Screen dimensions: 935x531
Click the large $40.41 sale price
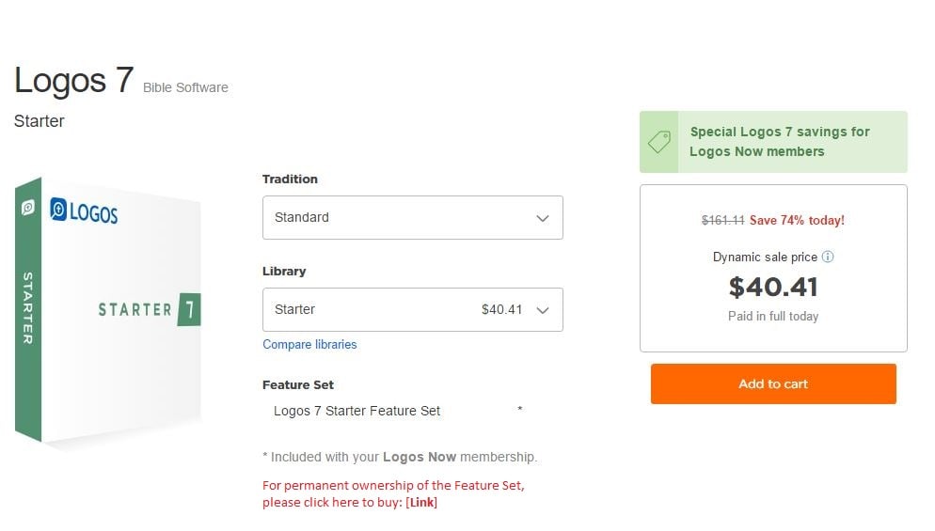coord(773,287)
